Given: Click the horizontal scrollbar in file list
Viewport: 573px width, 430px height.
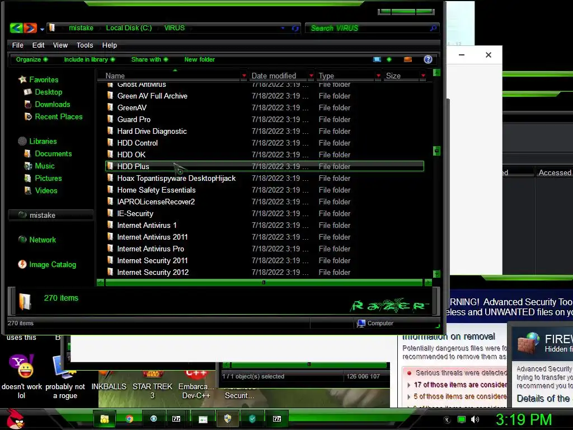Looking at the screenshot, I should click(264, 282).
